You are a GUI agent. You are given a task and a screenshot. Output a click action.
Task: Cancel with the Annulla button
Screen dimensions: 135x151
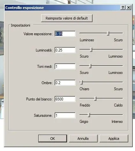click(x=83, y=139)
